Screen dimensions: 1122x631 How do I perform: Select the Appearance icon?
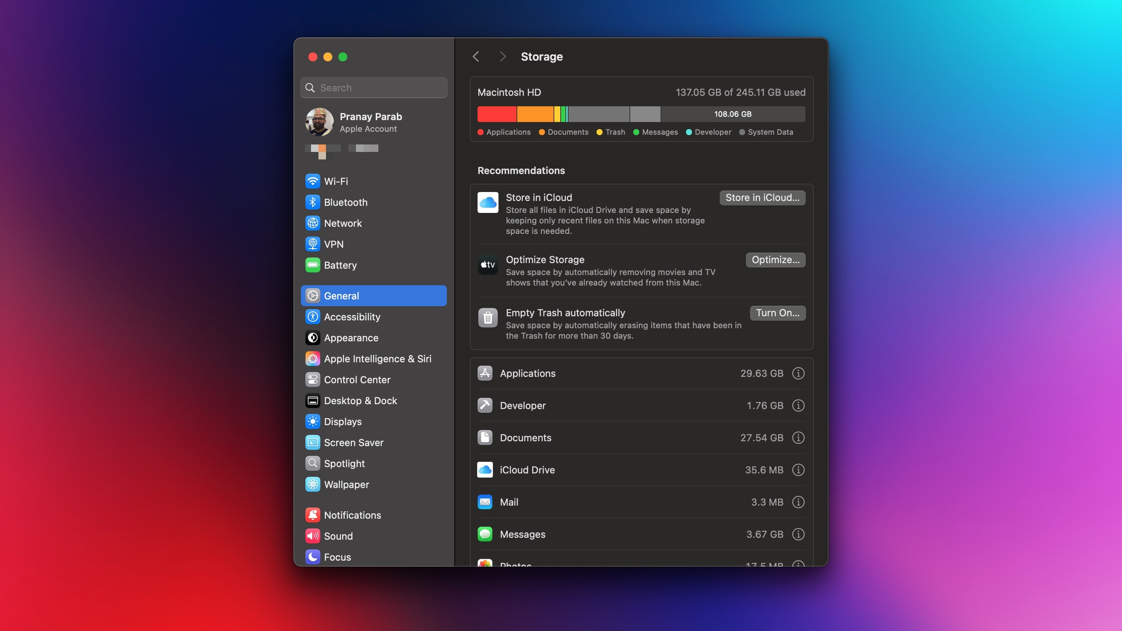pyautogui.click(x=313, y=338)
